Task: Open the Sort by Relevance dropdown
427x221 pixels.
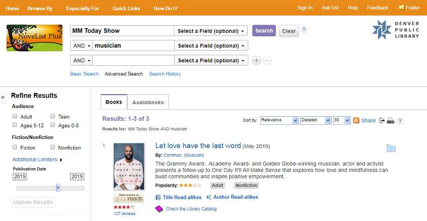Action: coord(281,121)
